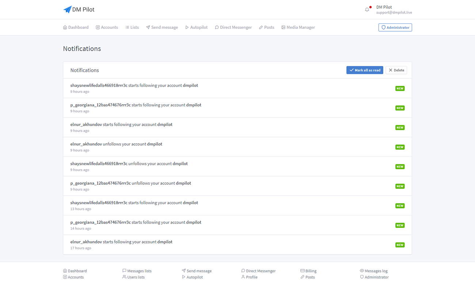Screen dimensions: 475x288
Task: Click the footer Messages log eye icon
Action: (362, 271)
